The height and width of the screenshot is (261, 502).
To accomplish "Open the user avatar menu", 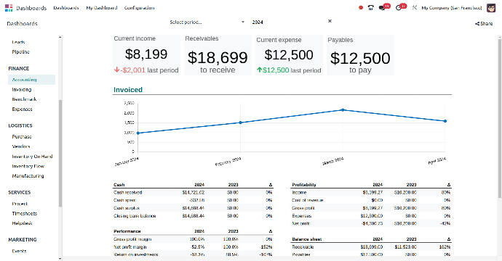I will coord(491,8).
